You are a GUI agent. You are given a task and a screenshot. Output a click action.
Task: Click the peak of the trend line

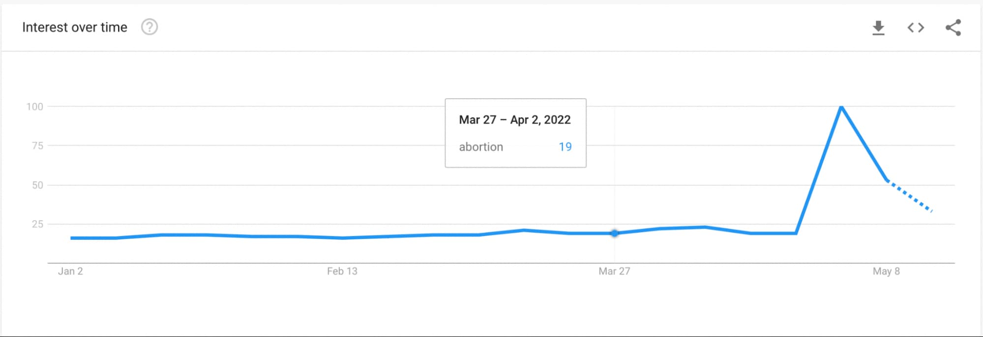(841, 107)
